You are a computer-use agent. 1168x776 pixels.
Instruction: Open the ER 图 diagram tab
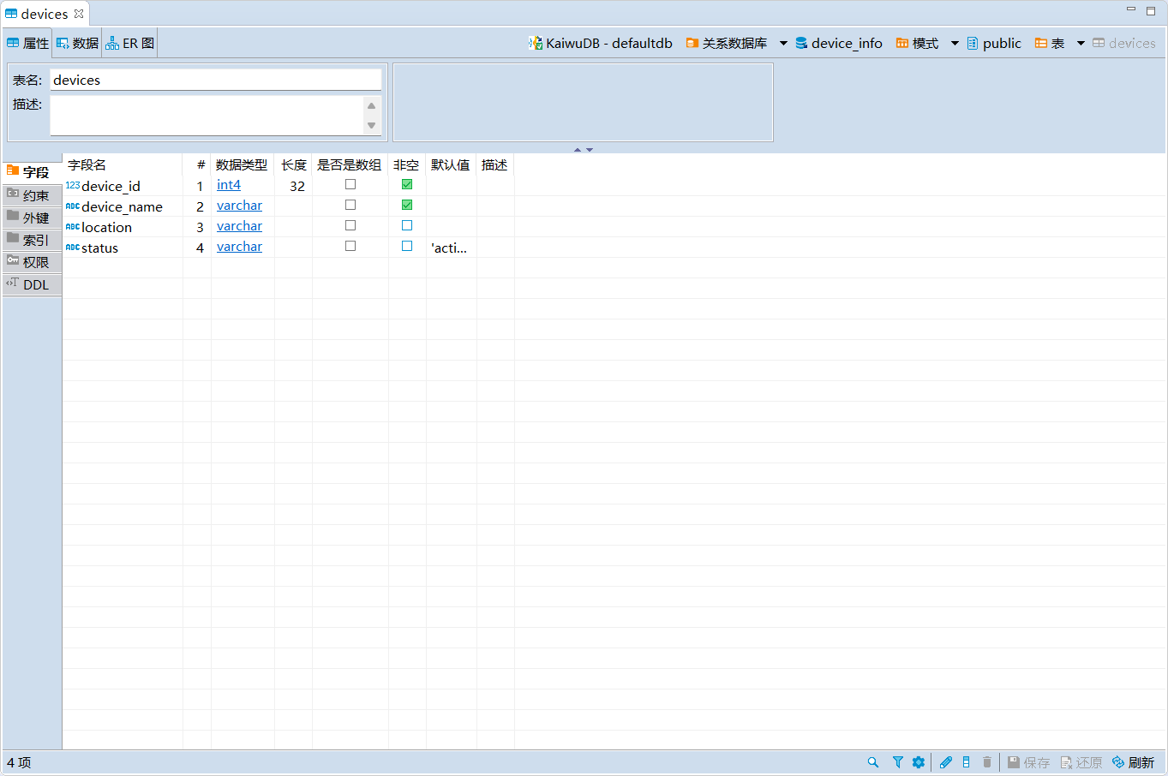[x=130, y=43]
